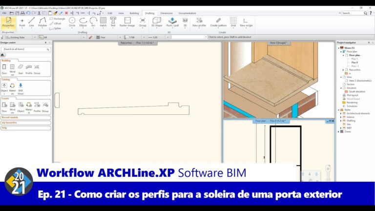Viewport: 375px width, 211px height.
Task: Click the Print icon in quick toolbar
Action: (x=22, y=13)
